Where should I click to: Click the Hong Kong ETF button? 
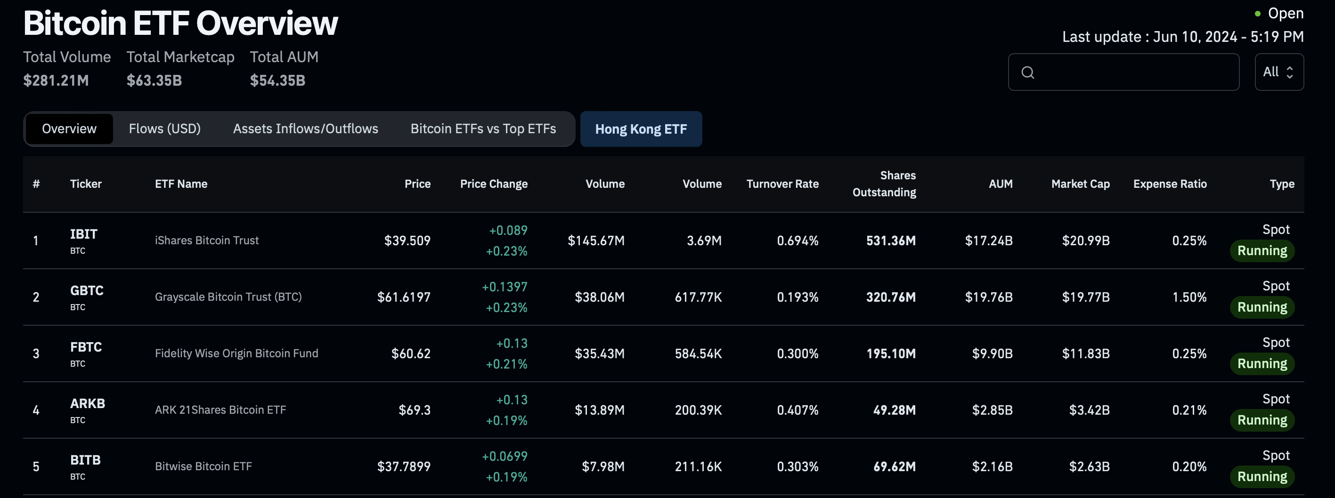tap(641, 129)
